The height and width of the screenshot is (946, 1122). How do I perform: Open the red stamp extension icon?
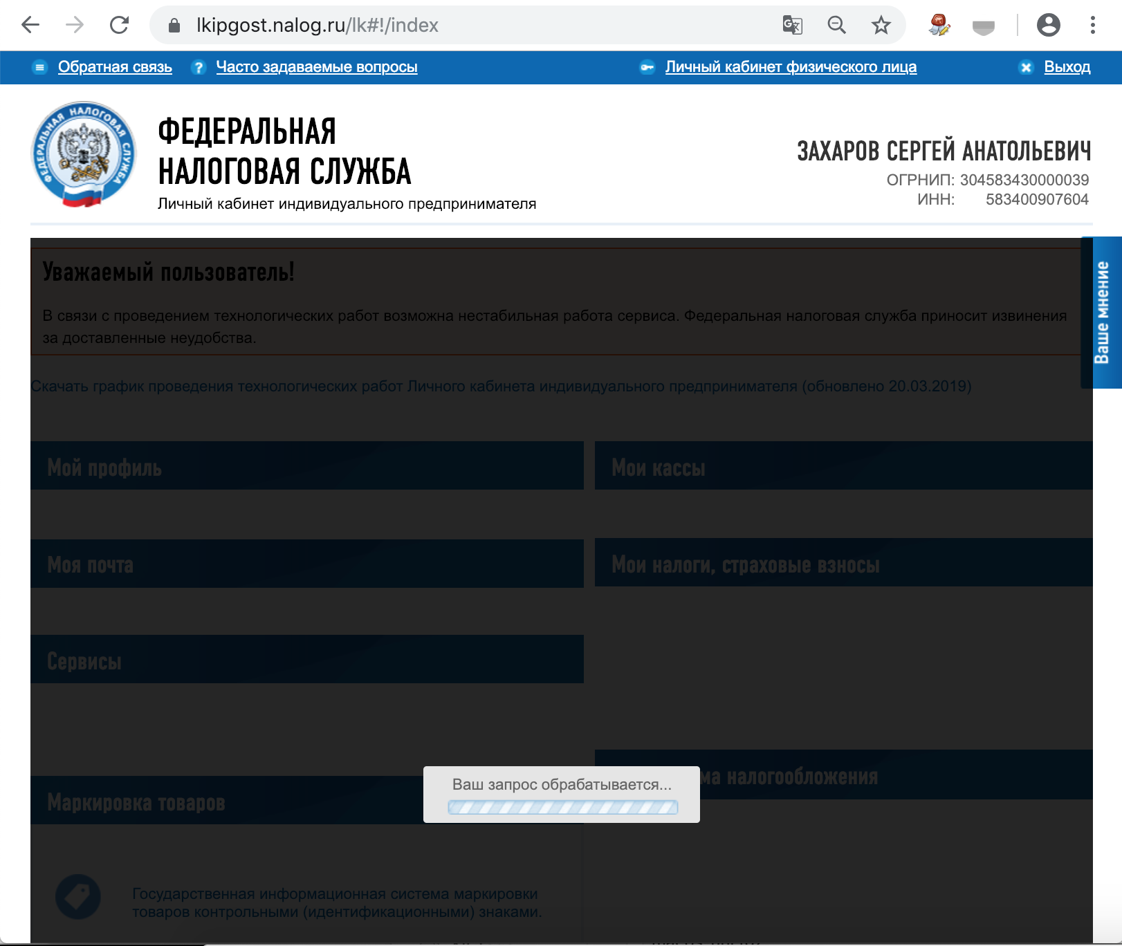[939, 26]
